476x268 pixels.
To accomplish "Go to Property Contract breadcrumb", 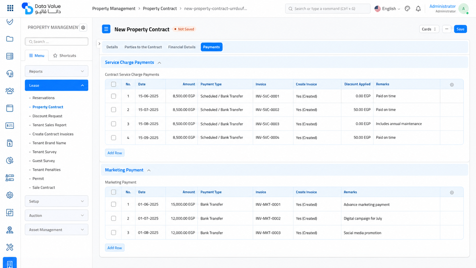I will (x=160, y=9).
